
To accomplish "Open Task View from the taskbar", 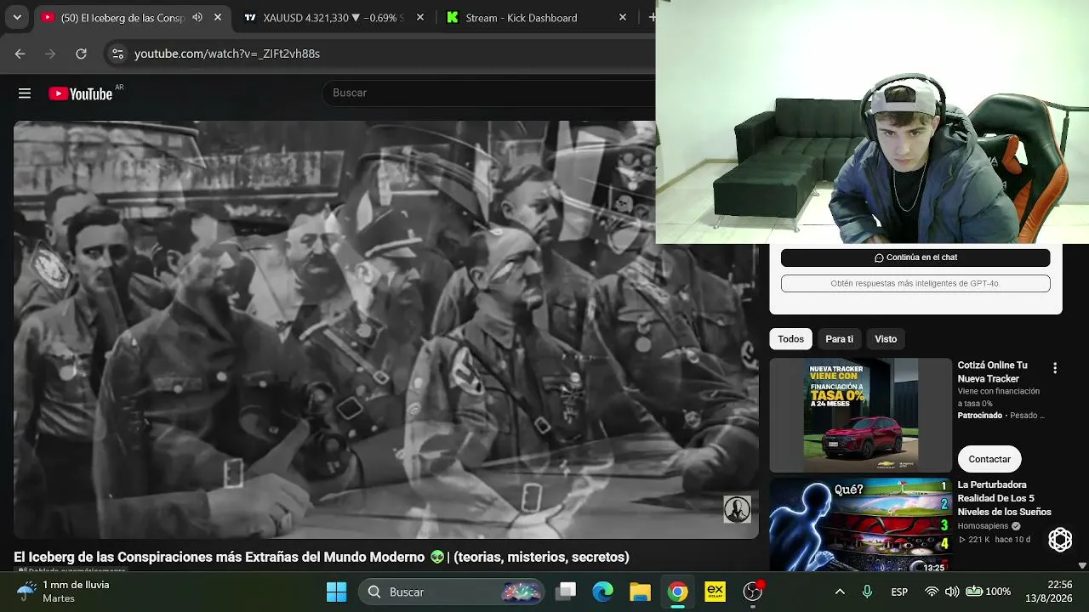I will pos(567,592).
